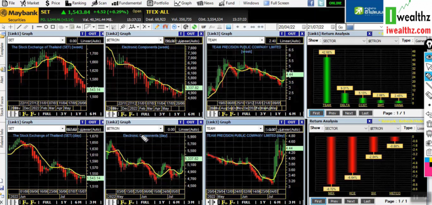
Task: Select the pitchfork drawing tool
Action: [x=123, y=27]
